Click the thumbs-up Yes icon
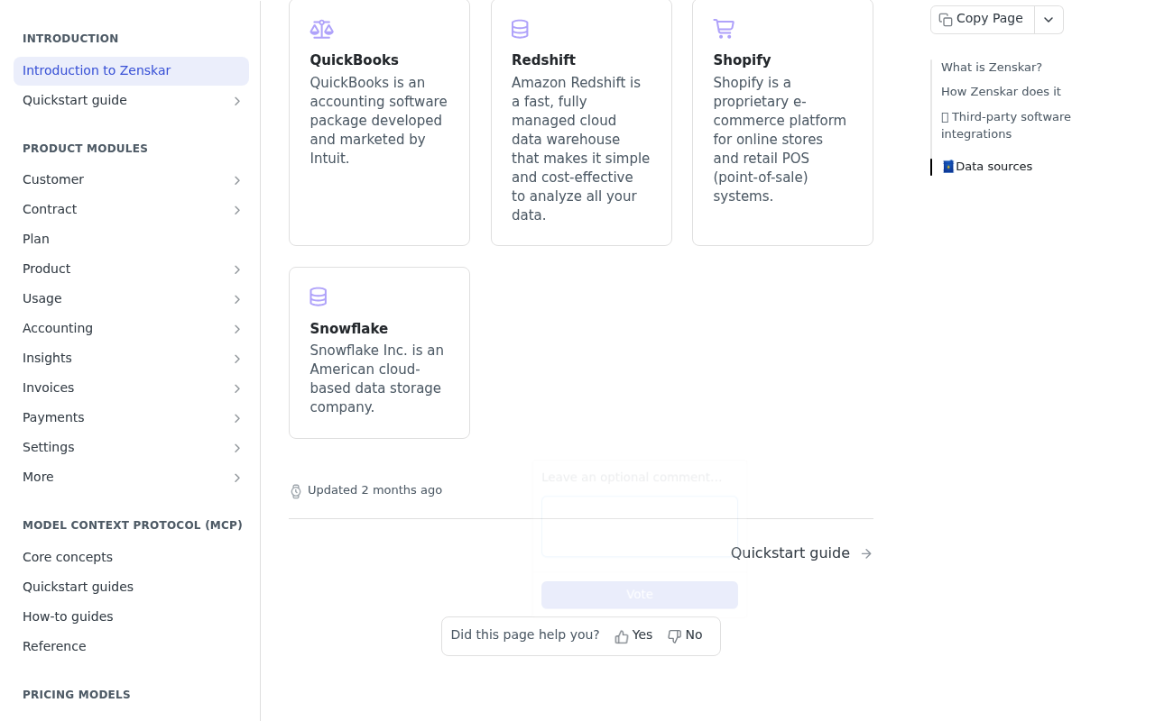This screenshot has width=1155, height=721. point(622,636)
